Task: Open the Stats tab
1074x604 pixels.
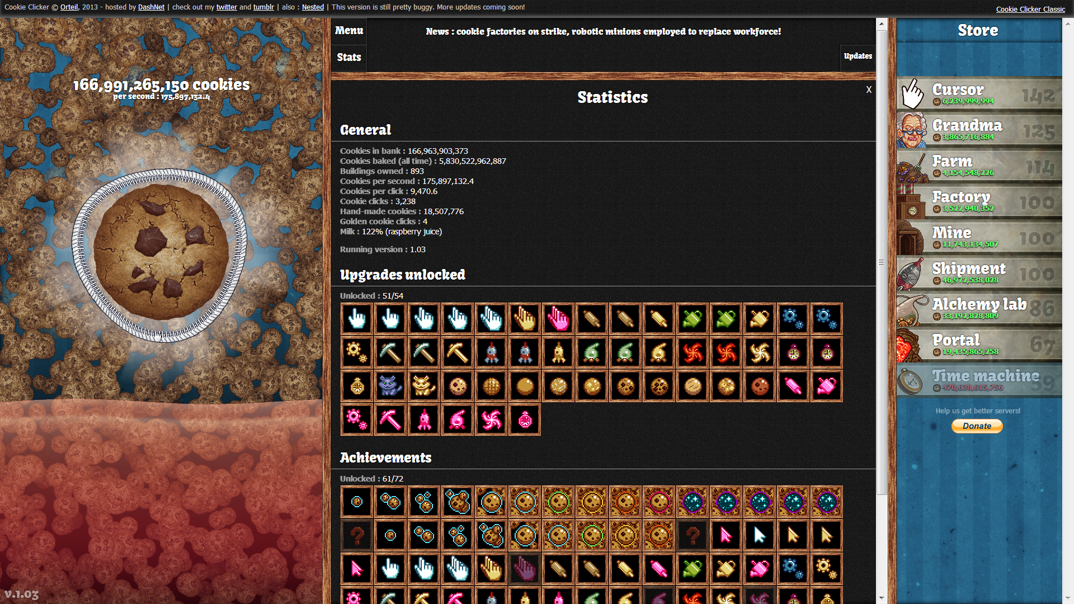Action: [x=349, y=57]
